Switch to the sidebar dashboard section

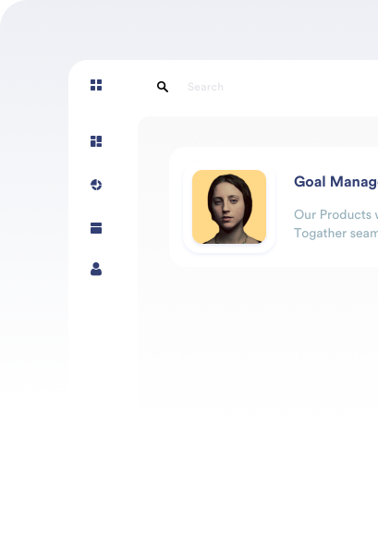[x=96, y=141]
